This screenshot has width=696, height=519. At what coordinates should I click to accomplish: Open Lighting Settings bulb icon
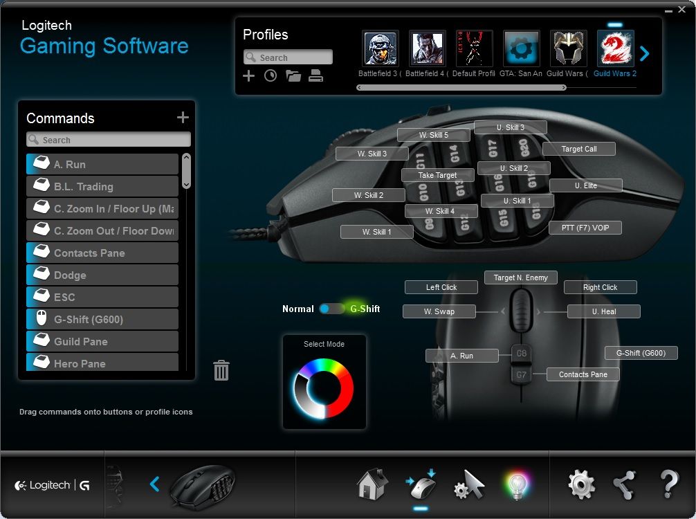[516, 485]
